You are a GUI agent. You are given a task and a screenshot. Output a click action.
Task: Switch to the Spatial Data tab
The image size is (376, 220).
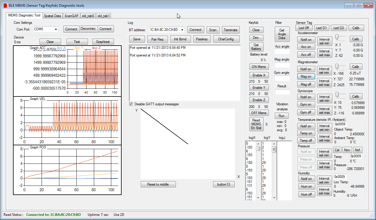click(53, 16)
